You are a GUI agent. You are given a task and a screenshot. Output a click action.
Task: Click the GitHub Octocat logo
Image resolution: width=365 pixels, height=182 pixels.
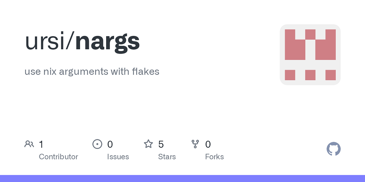(x=333, y=149)
